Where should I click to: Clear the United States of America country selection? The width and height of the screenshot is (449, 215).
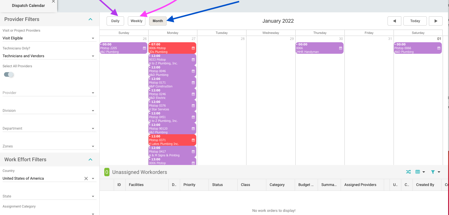point(86,178)
